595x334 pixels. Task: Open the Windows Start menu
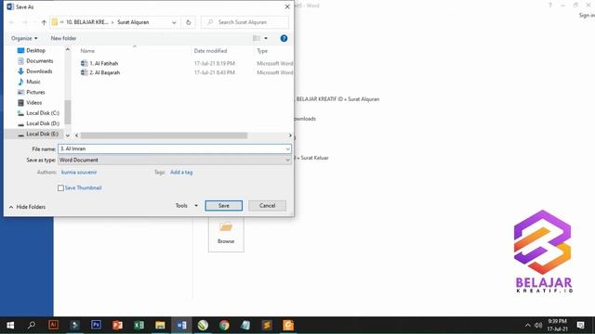(x=10, y=326)
